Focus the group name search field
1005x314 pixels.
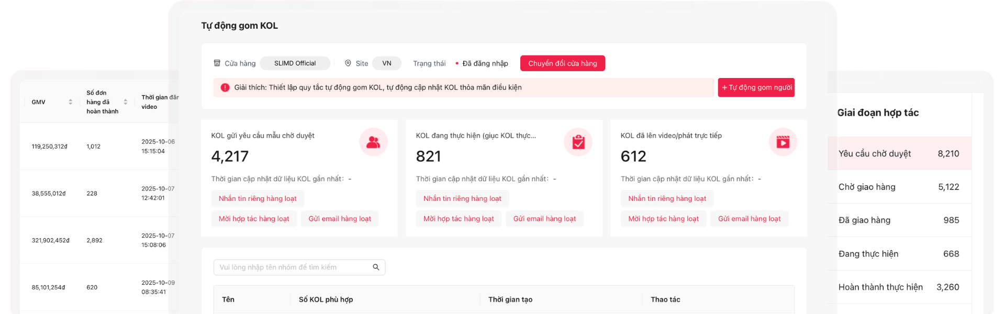click(293, 267)
